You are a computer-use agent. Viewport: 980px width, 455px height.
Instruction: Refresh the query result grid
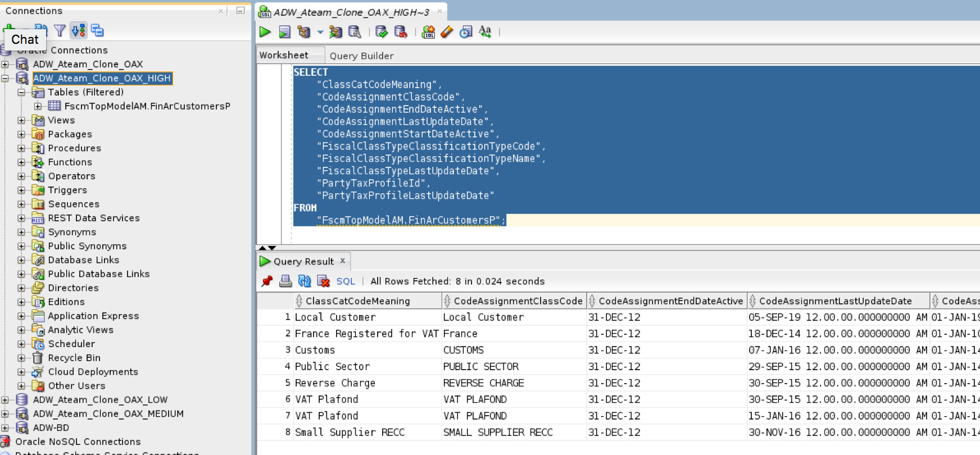tap(305, 281)
